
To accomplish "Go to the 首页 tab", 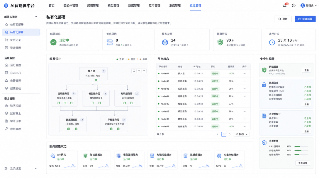I will (x=52, y=6).
